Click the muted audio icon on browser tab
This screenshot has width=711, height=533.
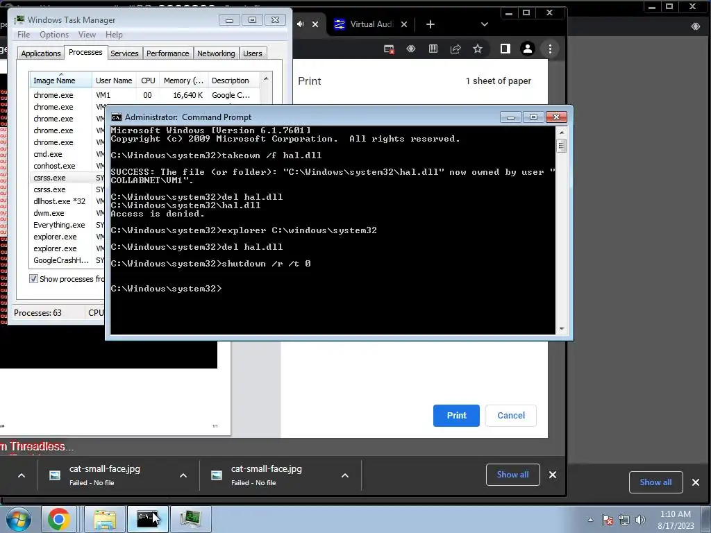(x=300, y=24)
